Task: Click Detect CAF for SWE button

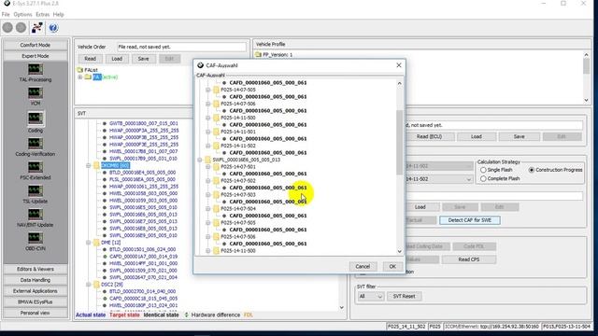Action: click(x=469, y=220)
